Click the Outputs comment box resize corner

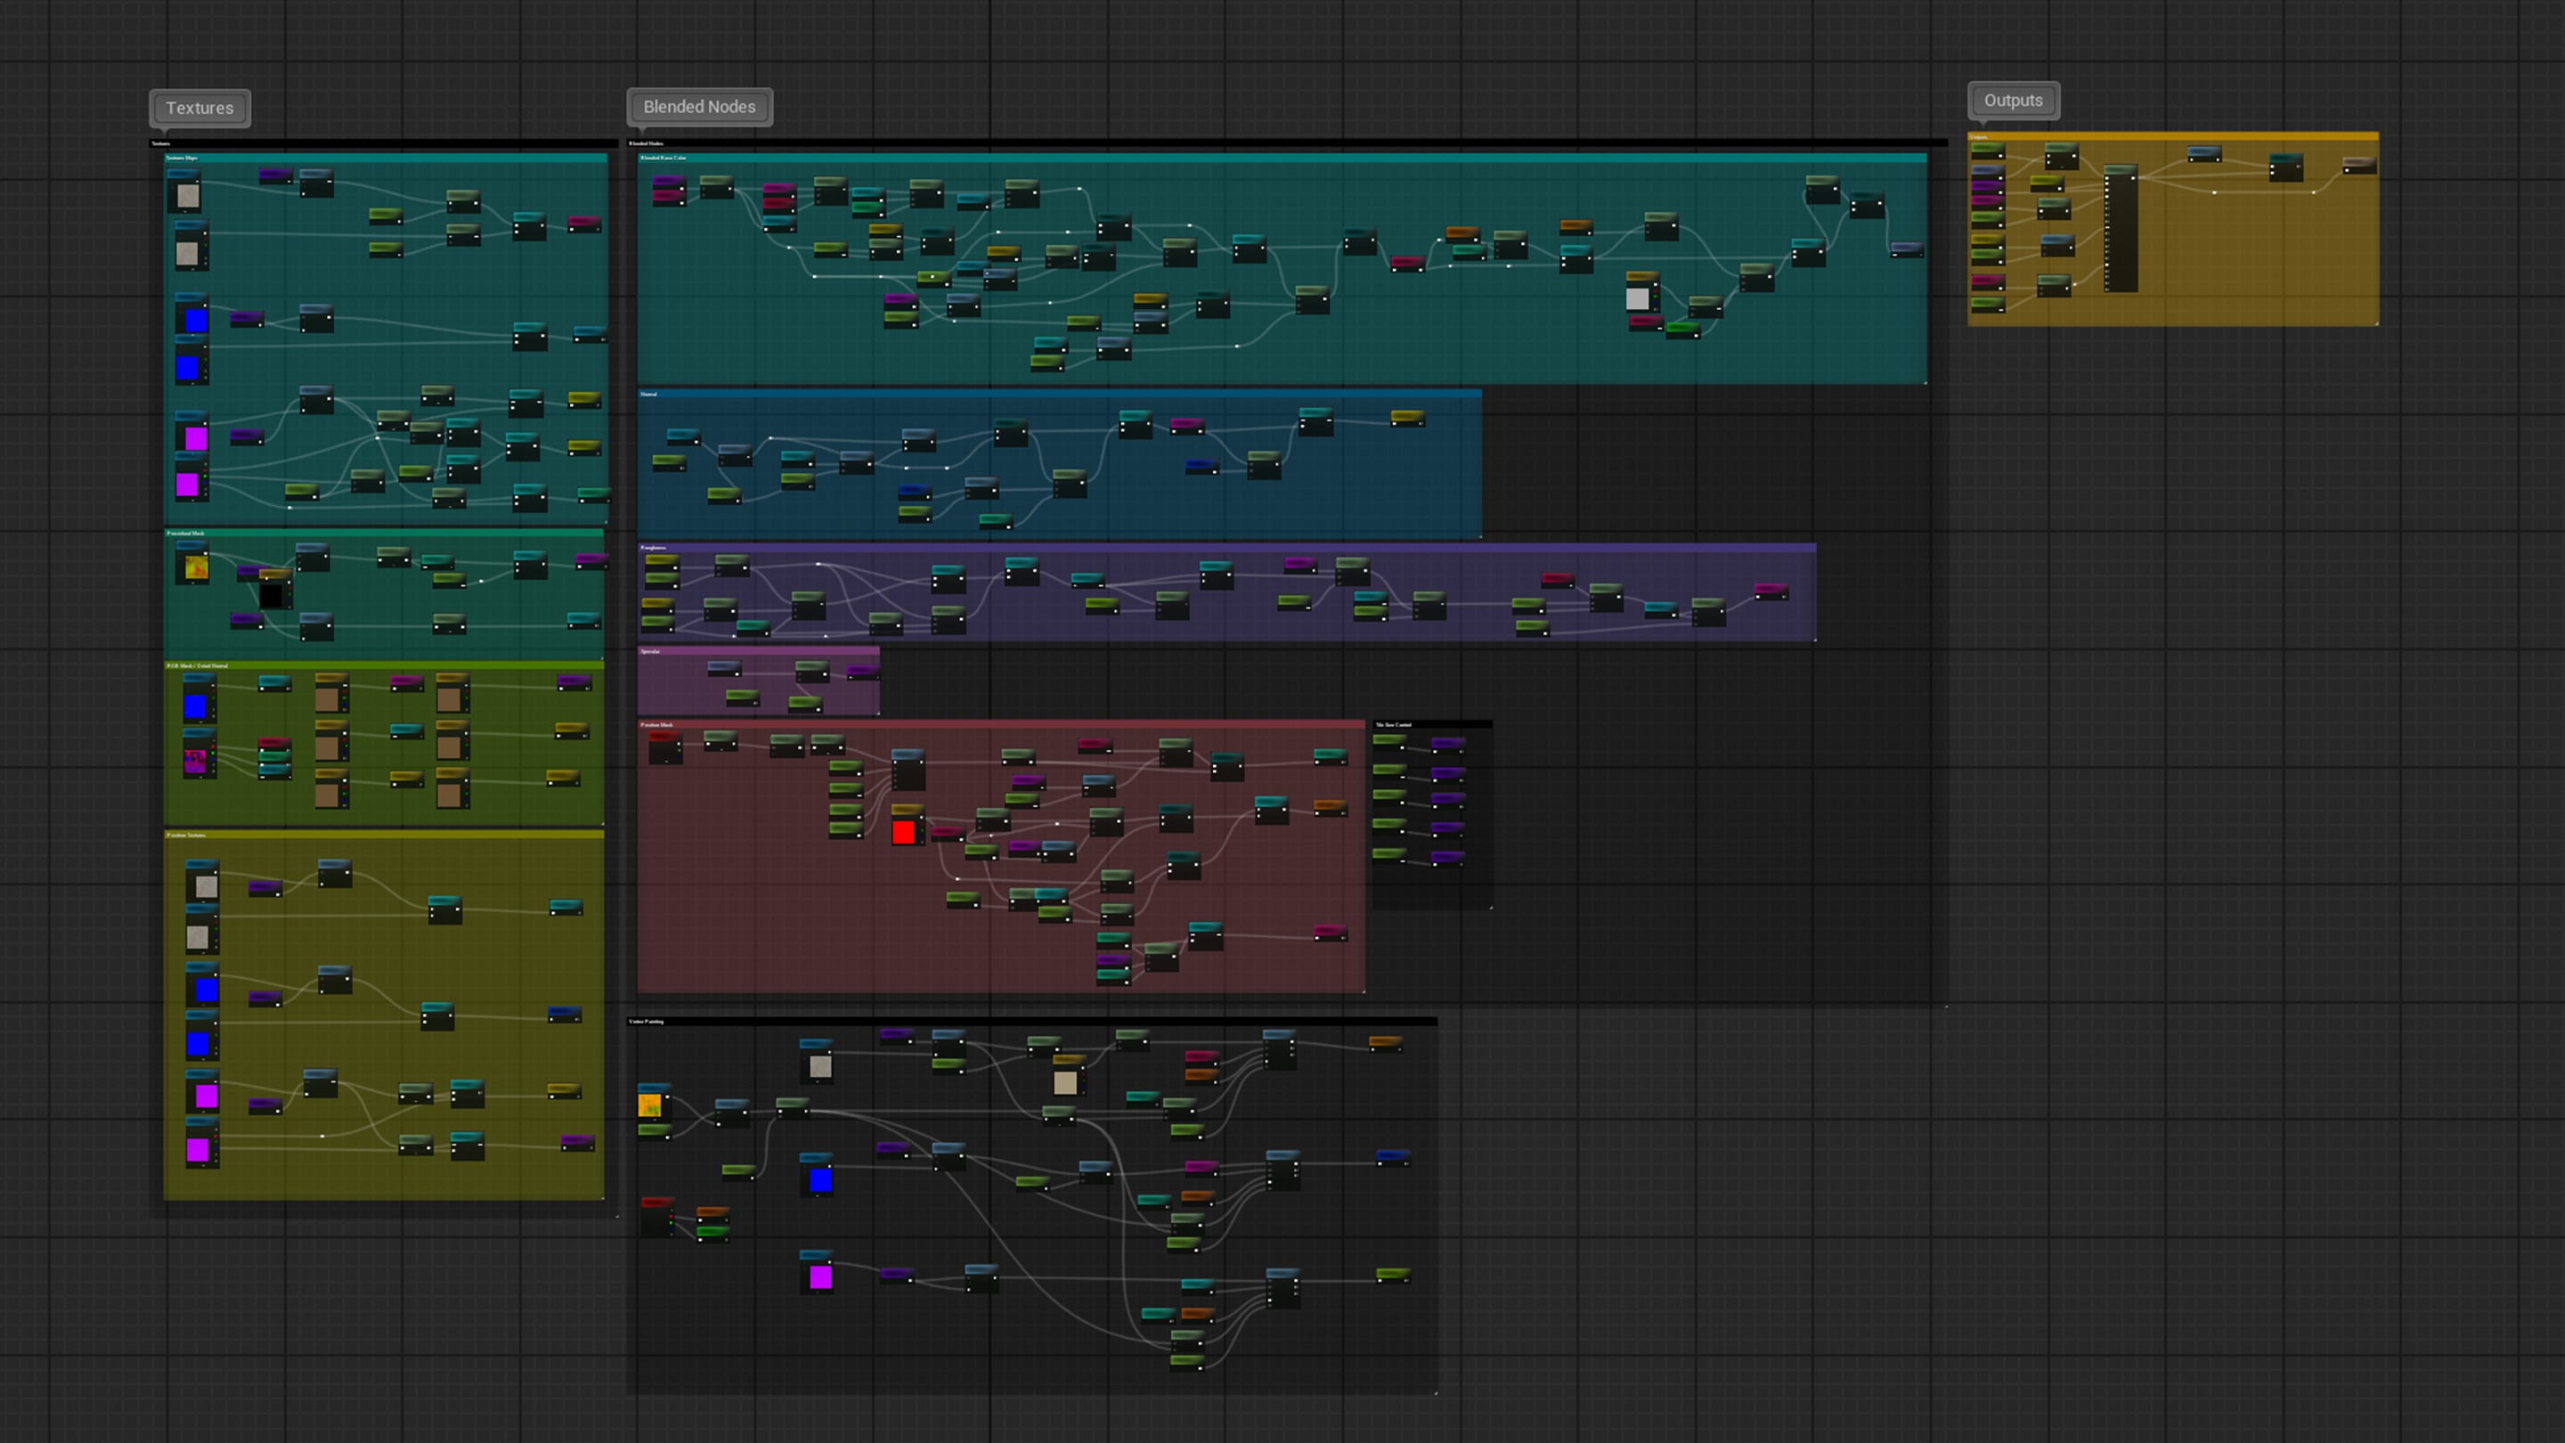pos(2376,322)
